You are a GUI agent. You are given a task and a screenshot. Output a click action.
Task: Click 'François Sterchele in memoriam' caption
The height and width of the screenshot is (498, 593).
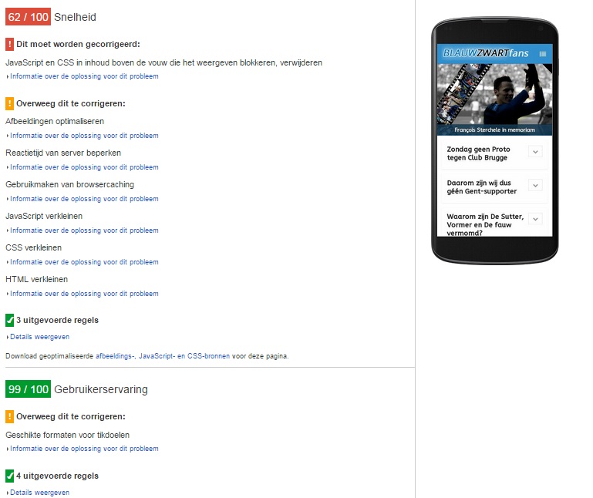(x=494, y=130)
